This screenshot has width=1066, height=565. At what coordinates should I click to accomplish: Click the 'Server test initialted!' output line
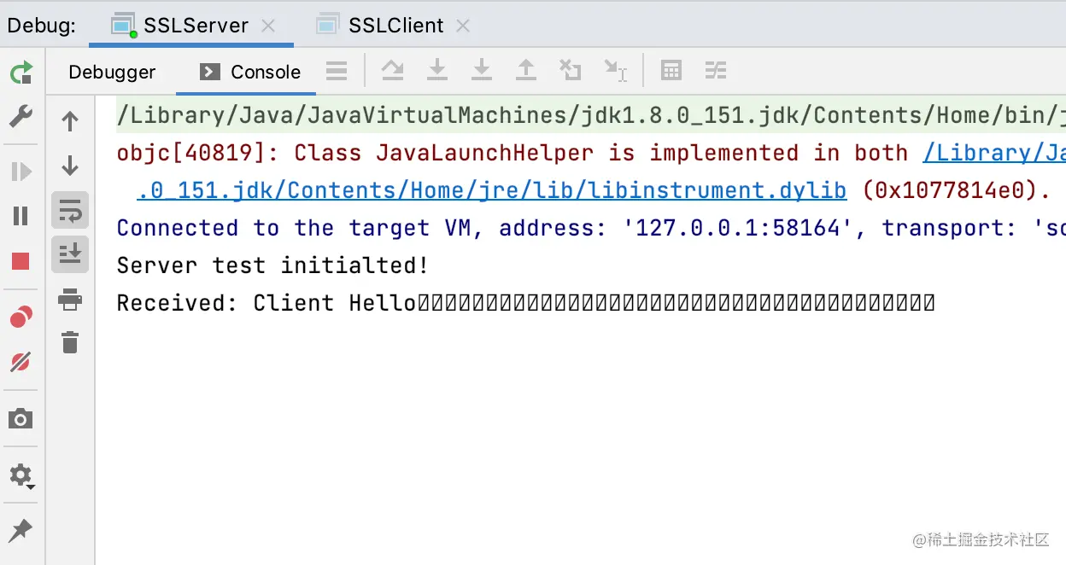[272, 265]
